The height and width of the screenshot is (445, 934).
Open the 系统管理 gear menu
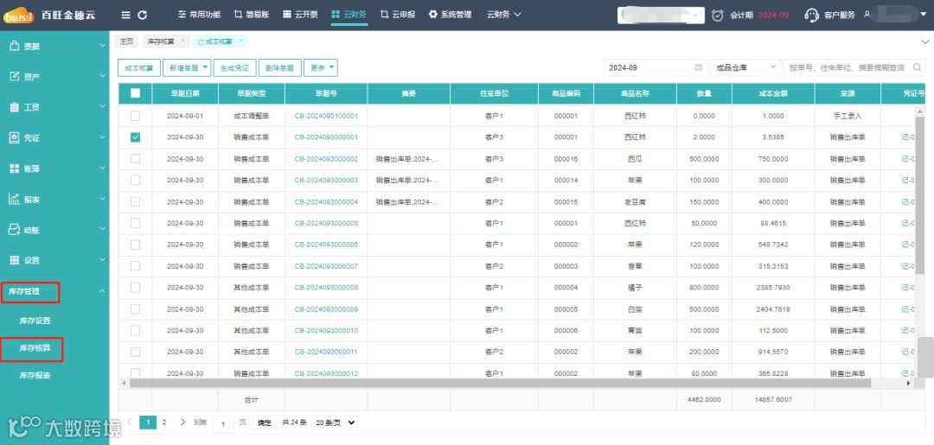(x=451, y=15)
